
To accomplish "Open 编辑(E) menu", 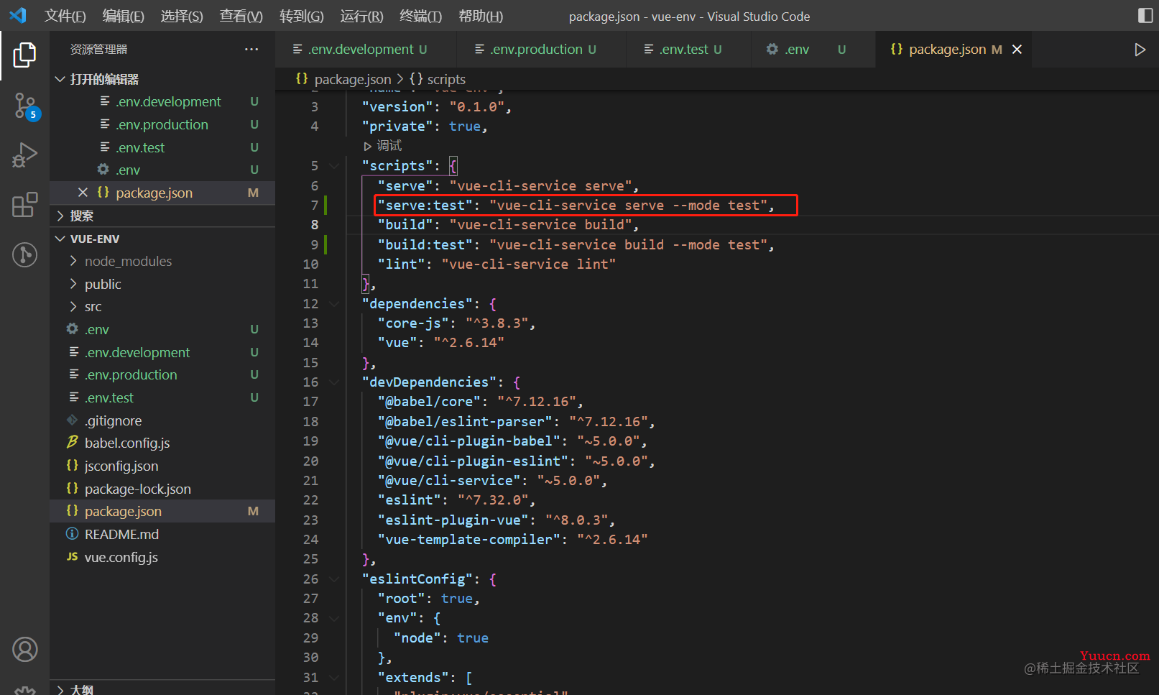I will [x=124, y=16].
